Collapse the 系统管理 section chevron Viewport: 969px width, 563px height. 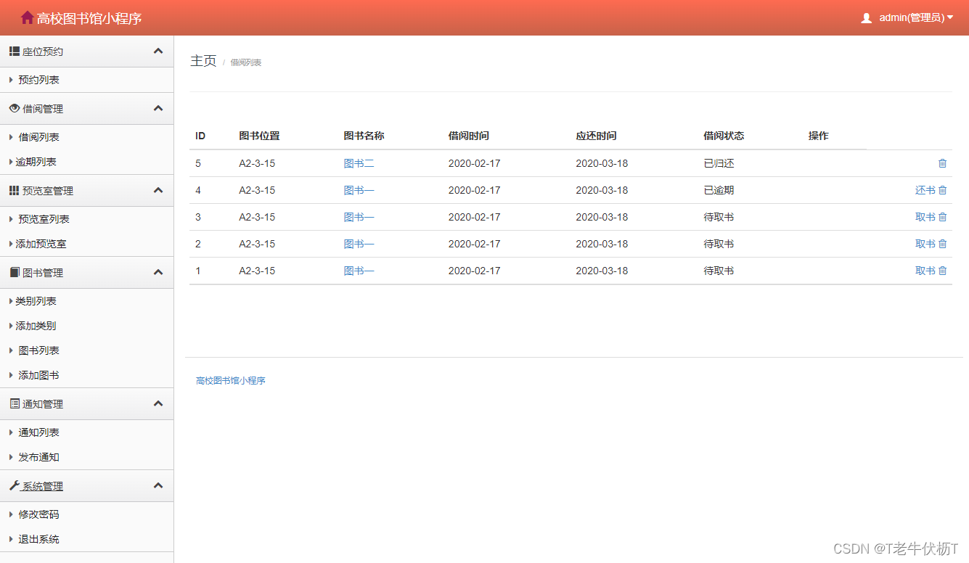158,485
